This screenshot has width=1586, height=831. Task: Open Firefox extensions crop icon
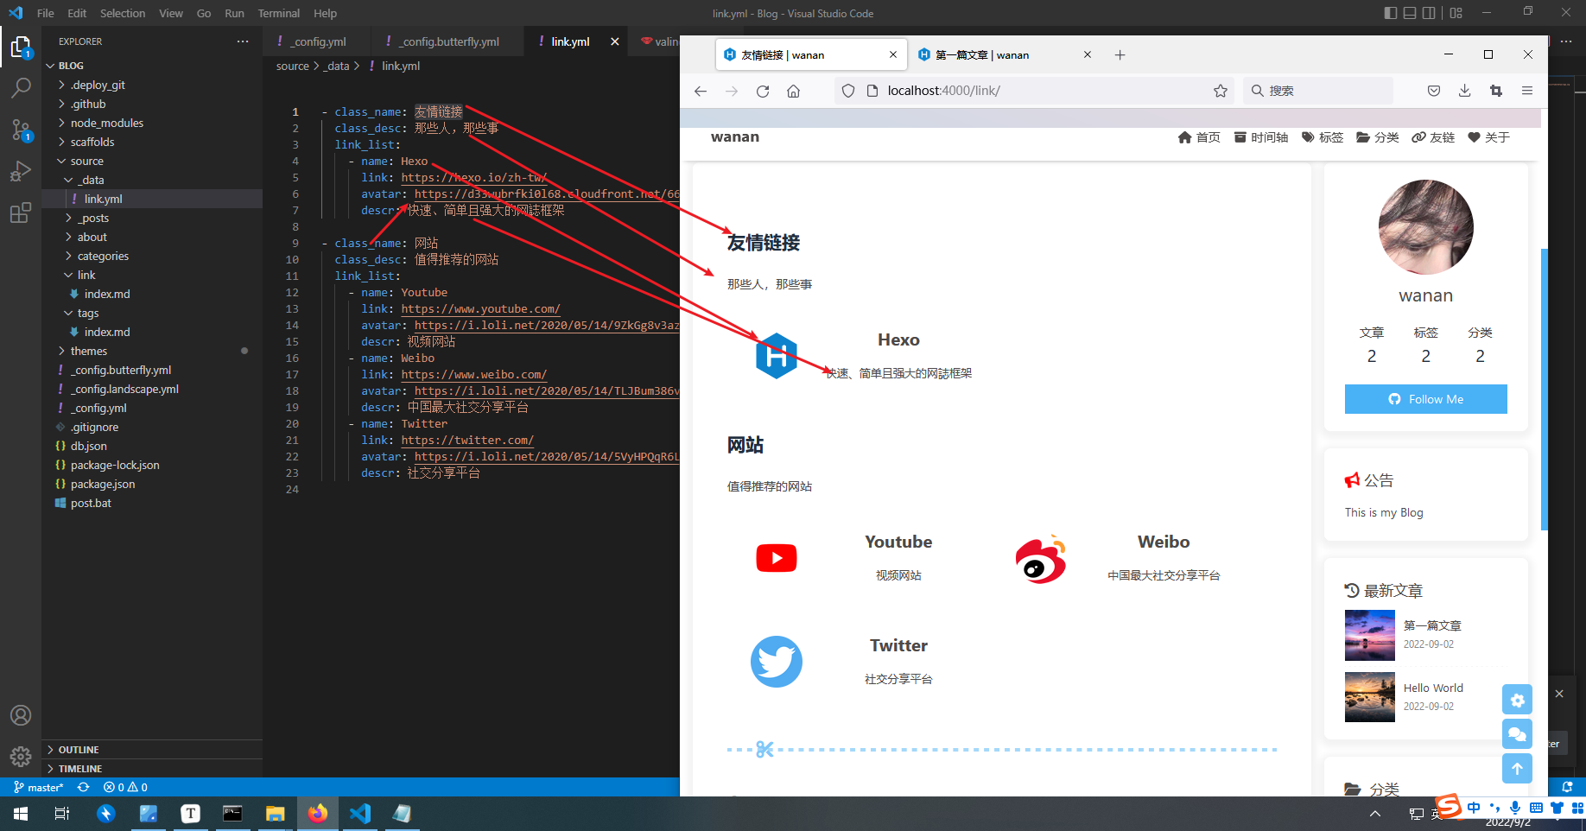[1496, 91]
